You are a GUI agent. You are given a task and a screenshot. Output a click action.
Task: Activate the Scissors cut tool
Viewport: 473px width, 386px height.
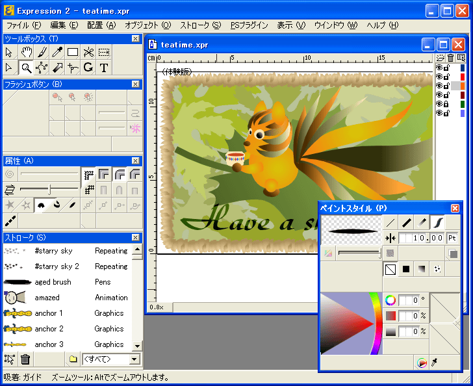click(88, 53)
